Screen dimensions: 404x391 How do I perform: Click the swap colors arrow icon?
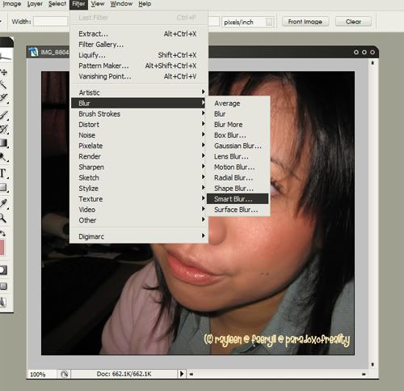click(x=3, y=232)
